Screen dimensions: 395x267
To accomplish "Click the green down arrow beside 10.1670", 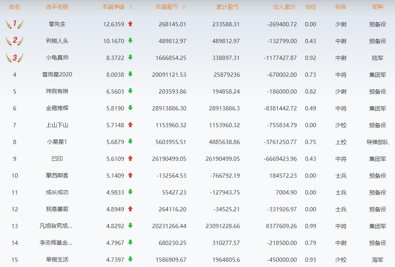I will pos(130,41).
